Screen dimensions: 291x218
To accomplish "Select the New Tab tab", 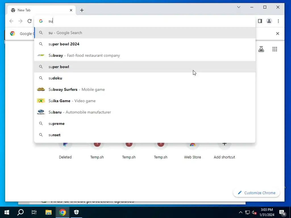I will pos(41,10).
